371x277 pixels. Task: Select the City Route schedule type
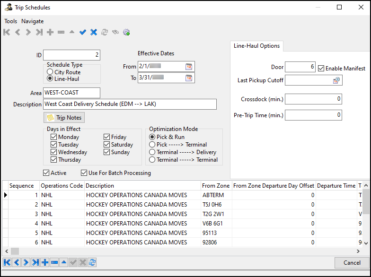[x=50, y=72]
